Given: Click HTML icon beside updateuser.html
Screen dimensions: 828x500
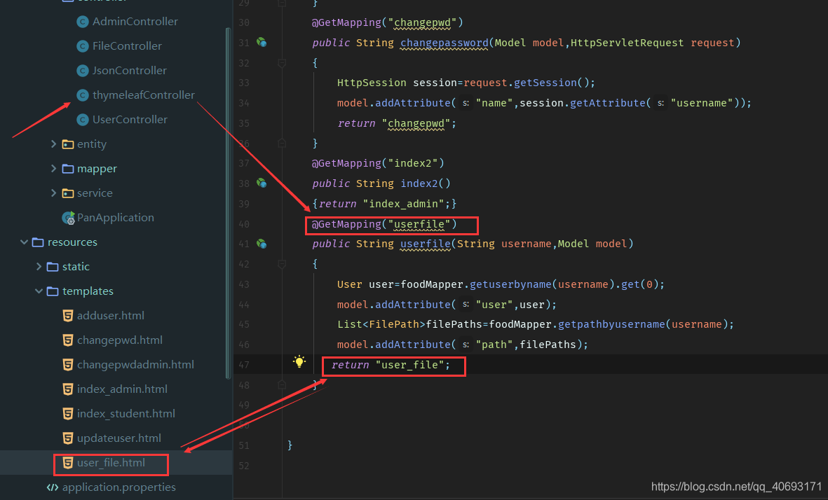Looking at the screenshot, I should [67, 438].
